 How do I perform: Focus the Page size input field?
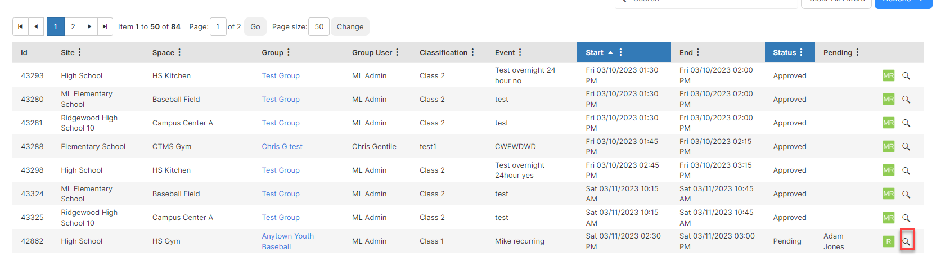(x=319, y=26)
